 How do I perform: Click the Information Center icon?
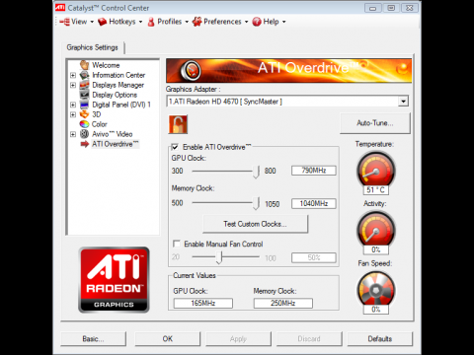pos(85,75)
